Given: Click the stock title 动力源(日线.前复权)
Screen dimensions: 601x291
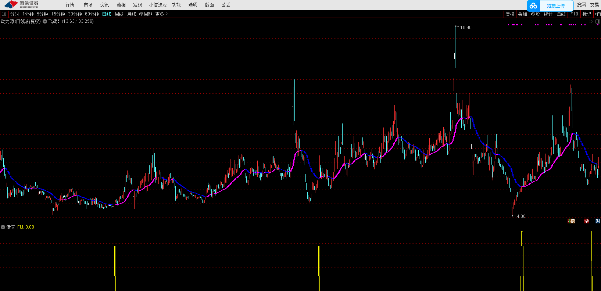Looking at the screenshot, I should click(x=21, y=21).
